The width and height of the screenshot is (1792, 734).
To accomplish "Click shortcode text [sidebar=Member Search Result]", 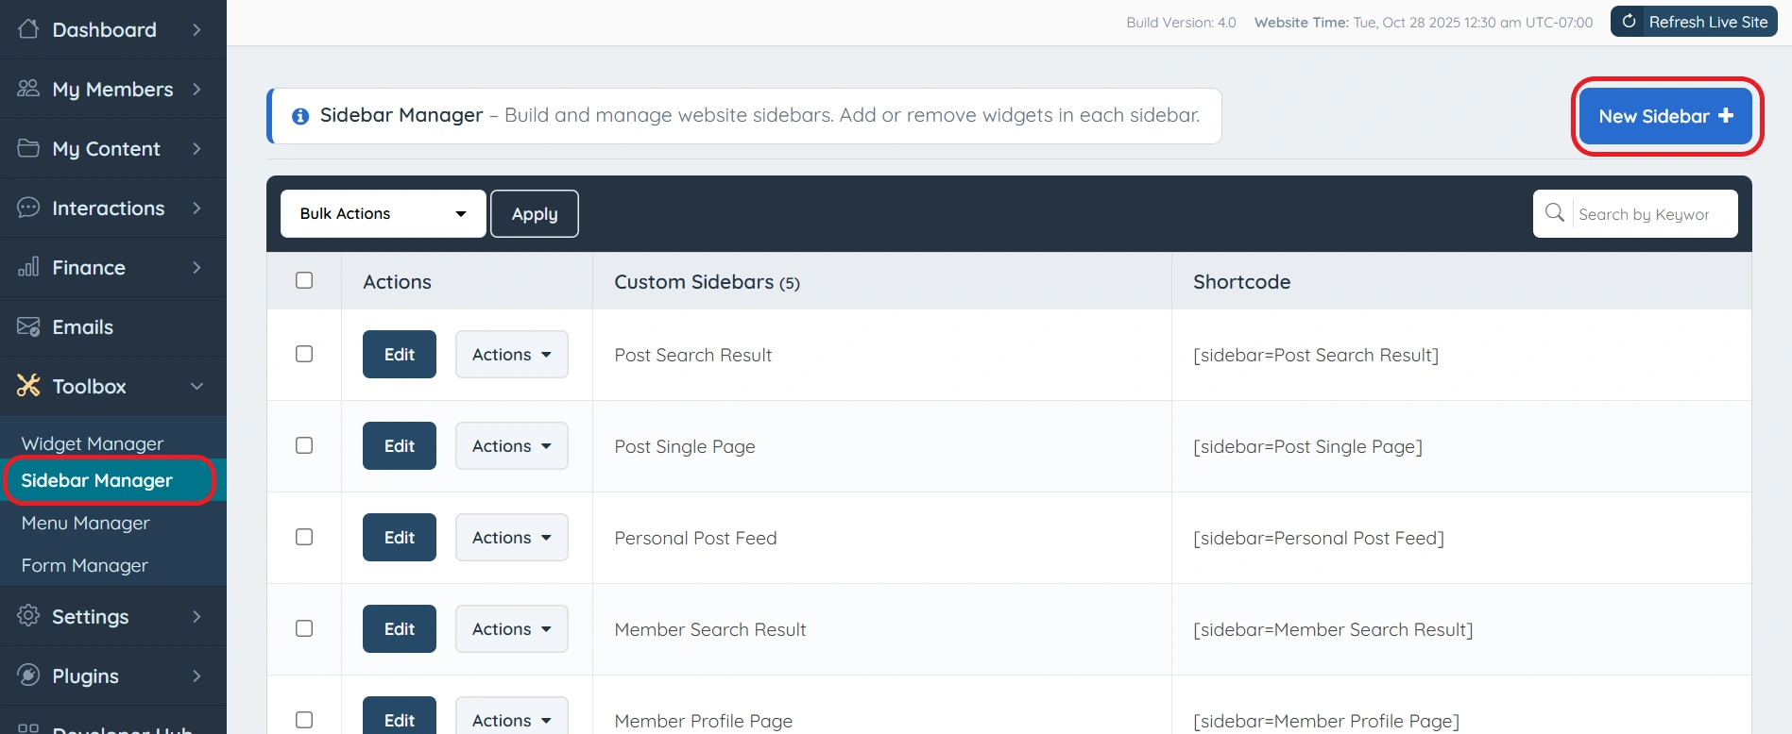I will (x=1333, y=629).
